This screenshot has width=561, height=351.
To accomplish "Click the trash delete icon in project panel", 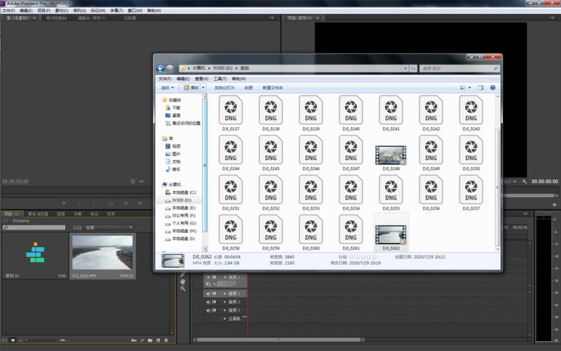I will click(166, 340).
